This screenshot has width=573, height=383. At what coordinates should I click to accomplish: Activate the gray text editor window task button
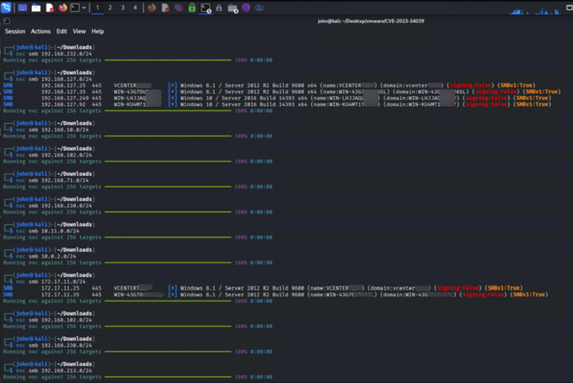click(165, 8)
